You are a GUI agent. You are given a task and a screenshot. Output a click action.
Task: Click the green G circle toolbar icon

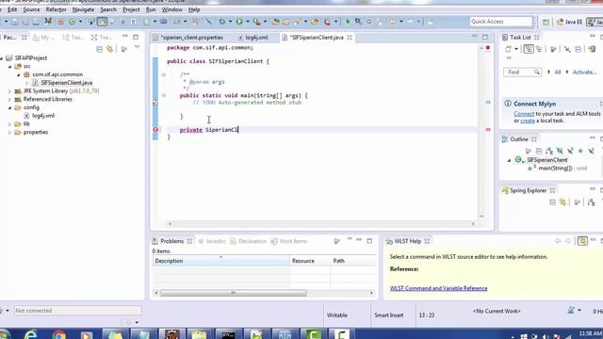(72, 22)
